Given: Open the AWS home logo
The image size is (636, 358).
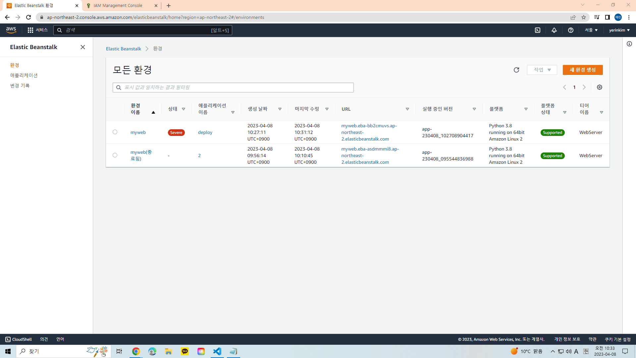Looking at the screenshot, I should click(x=11, y=30).
